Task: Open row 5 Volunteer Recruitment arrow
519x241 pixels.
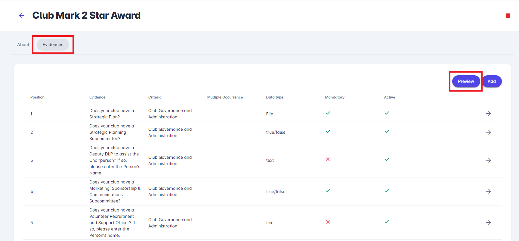Action: click(488, 223)
